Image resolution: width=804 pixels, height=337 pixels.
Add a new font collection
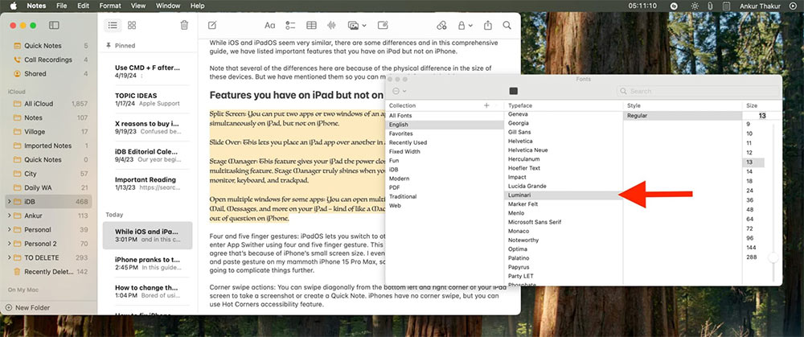(486, 105)
